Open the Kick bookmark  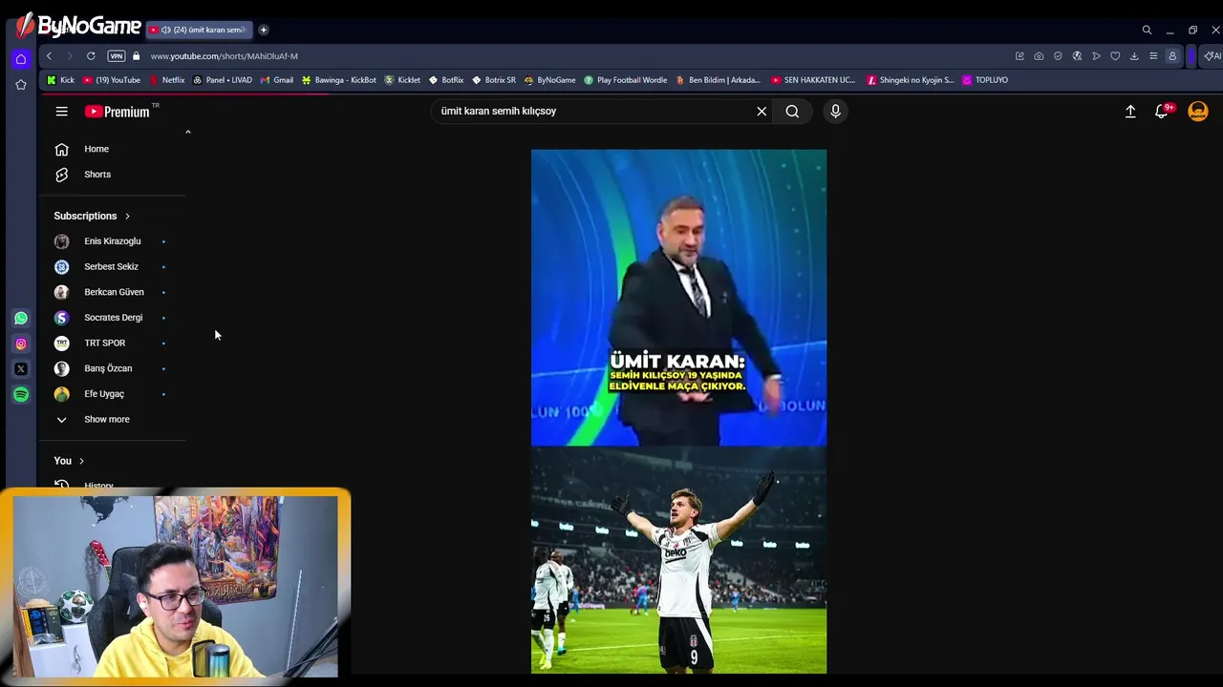click(x=60, y=80)
